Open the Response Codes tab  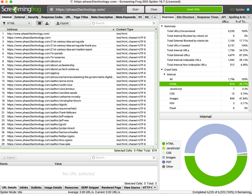click(x=52, y=17)
